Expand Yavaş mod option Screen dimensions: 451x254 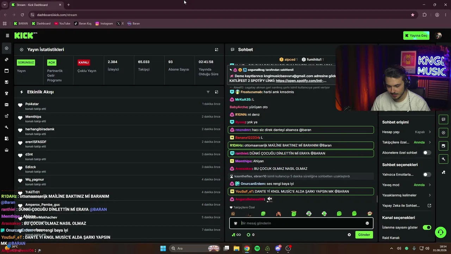(407, 185)
